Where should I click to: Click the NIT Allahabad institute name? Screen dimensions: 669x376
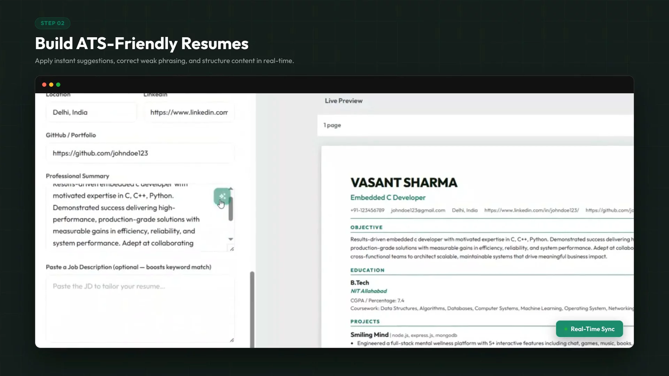368,291
